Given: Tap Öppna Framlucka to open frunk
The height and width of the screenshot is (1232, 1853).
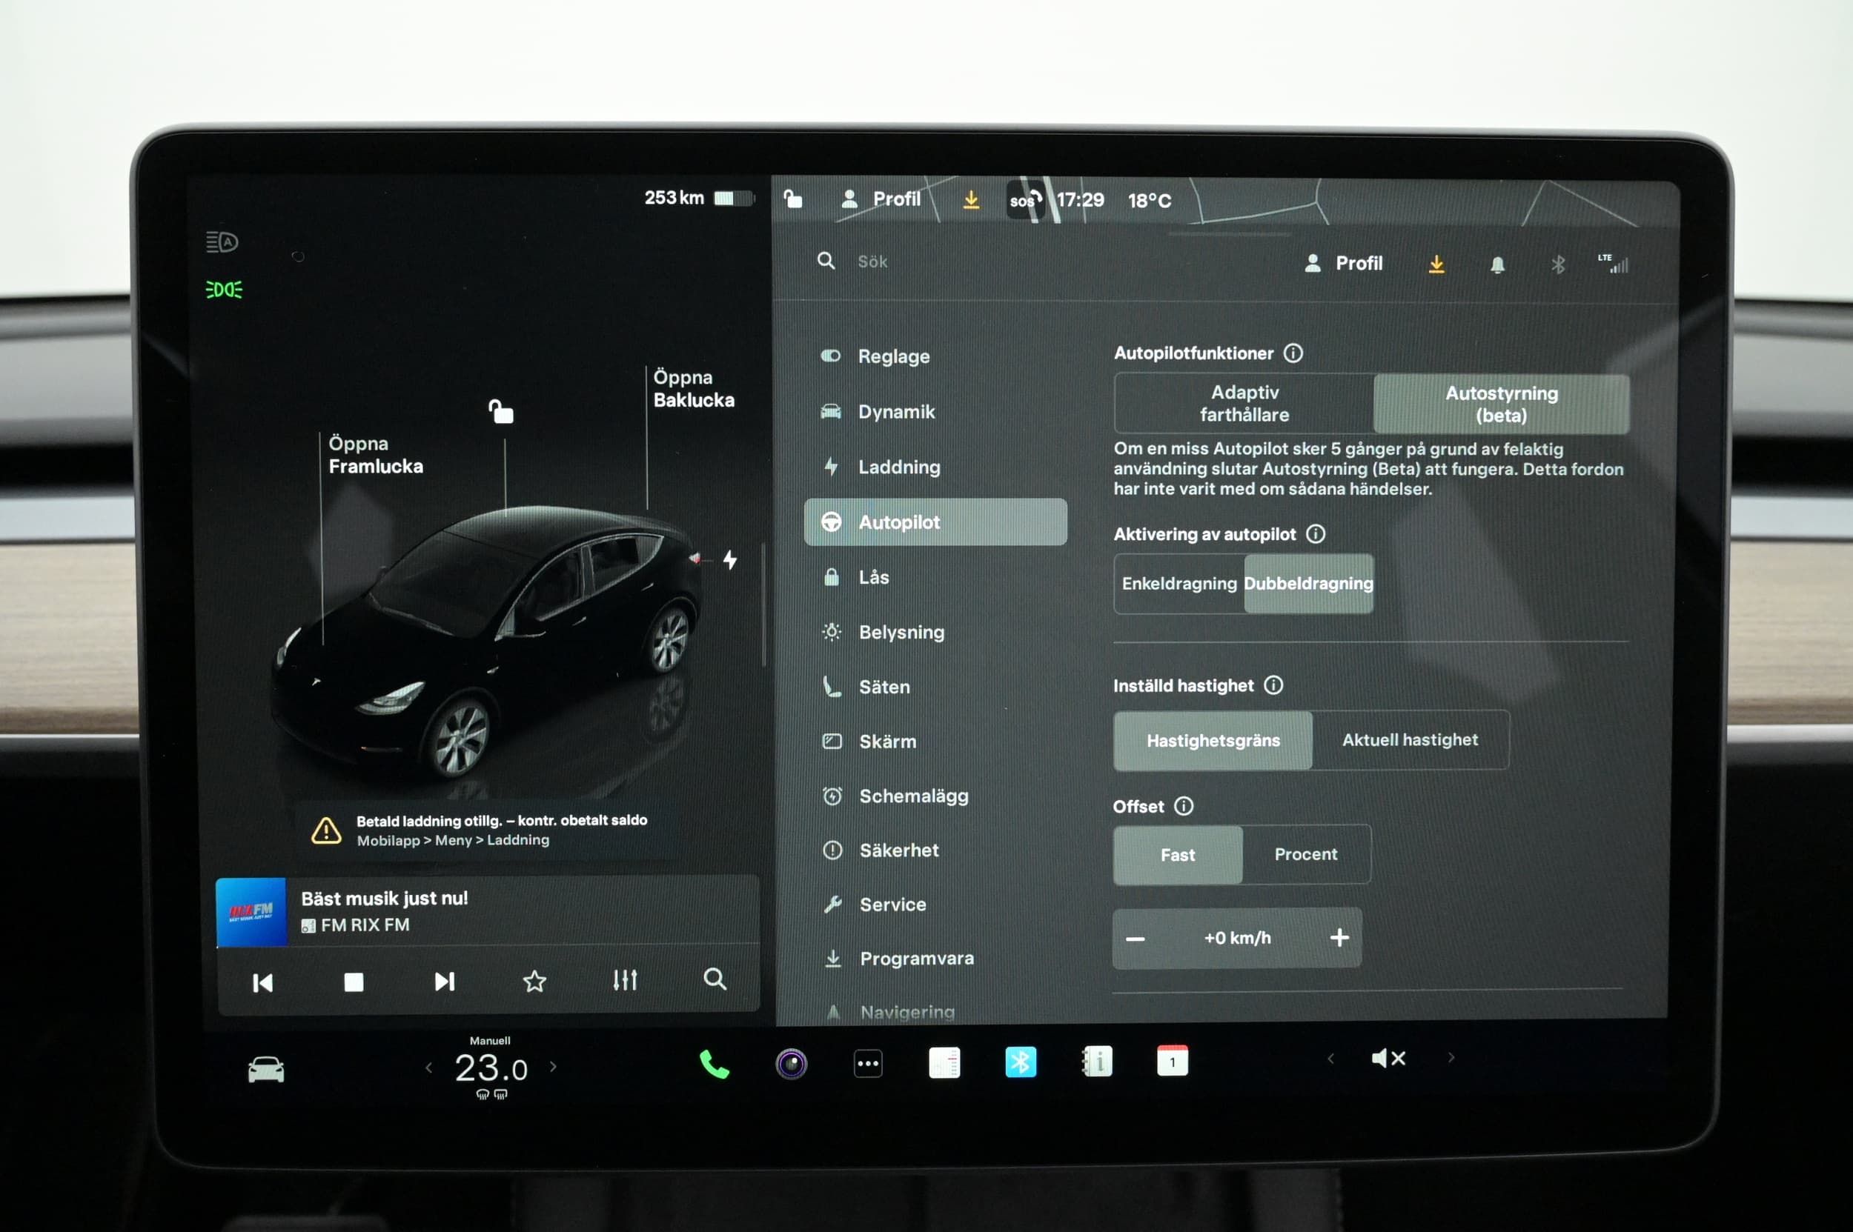Looking at the screenshot, I should pyautogui.click(x=375, y=454).
